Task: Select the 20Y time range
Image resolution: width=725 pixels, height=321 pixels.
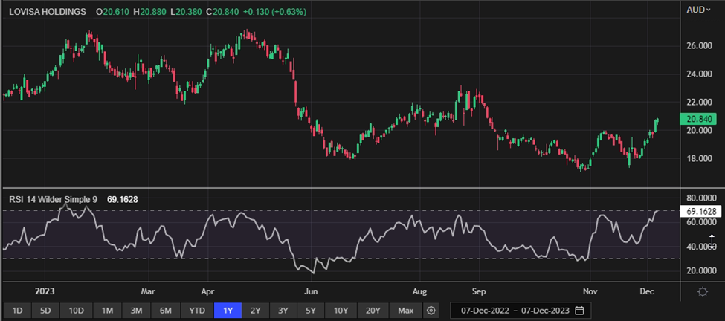Action: click(373, 311)
